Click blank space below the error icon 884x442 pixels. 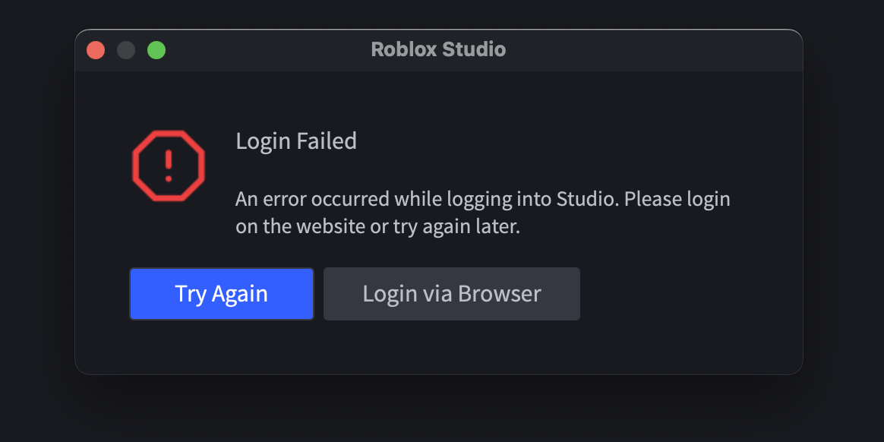point(168,232)
